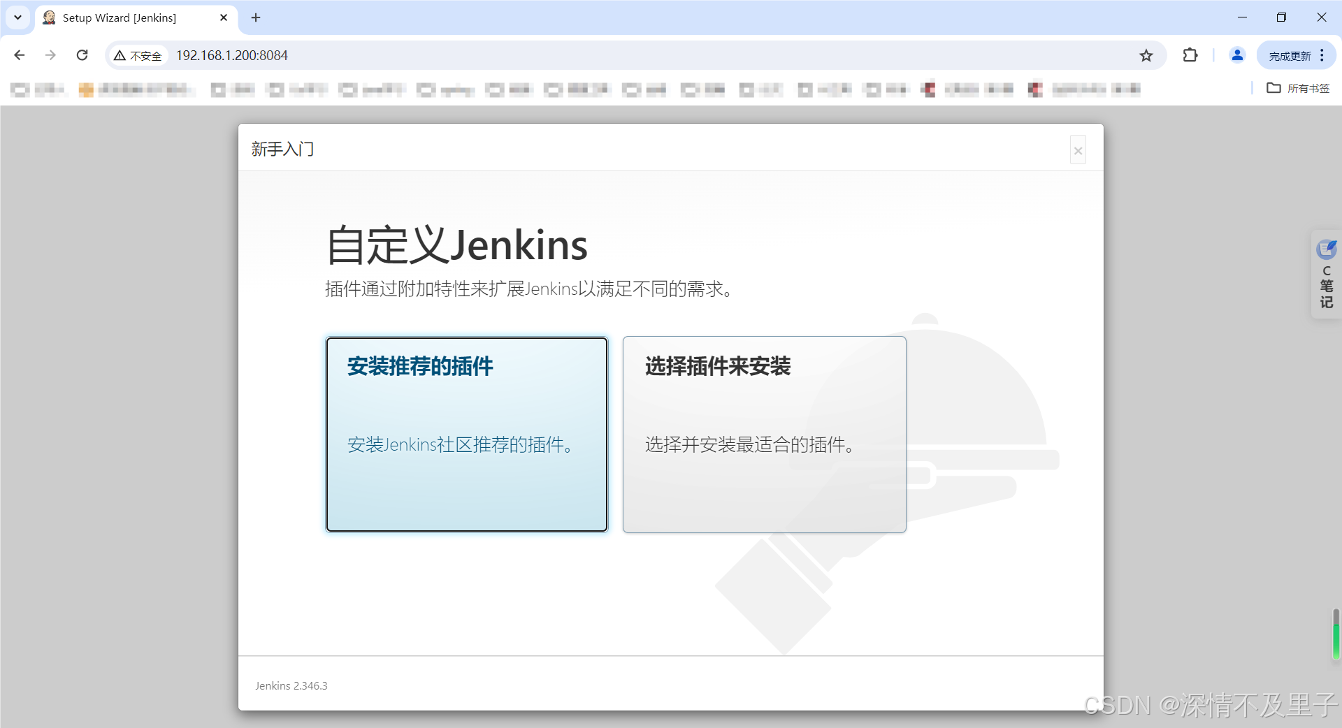Open the C笔记 side note widget
The height and width of the screenshot is (728, 1342).
pos(1327,275)
